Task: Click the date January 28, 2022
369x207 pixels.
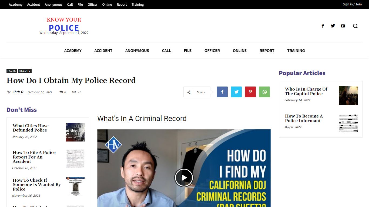Action: pyautogui.click(x=25, y=137)
